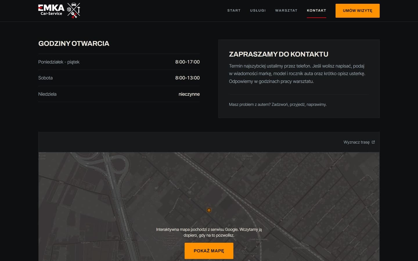This screenshot has height=261, width=418.
Task: Click the UMÓW WIZYTĘ button
Action: point(357,11)
